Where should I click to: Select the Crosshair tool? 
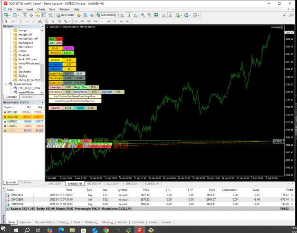pyautogui.click(x=13, y=21)
